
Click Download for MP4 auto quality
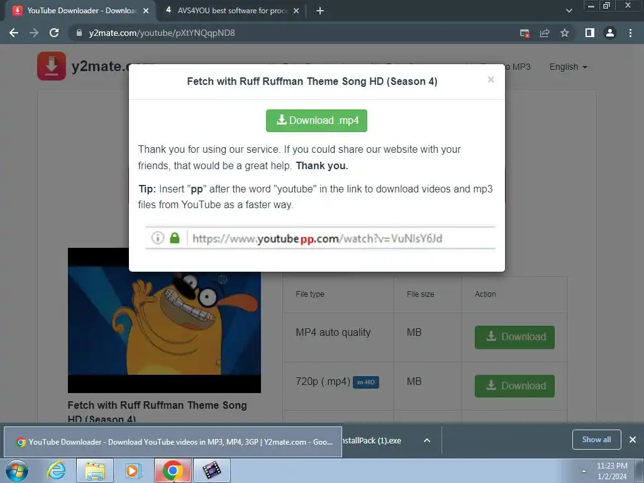pos(514,337)
